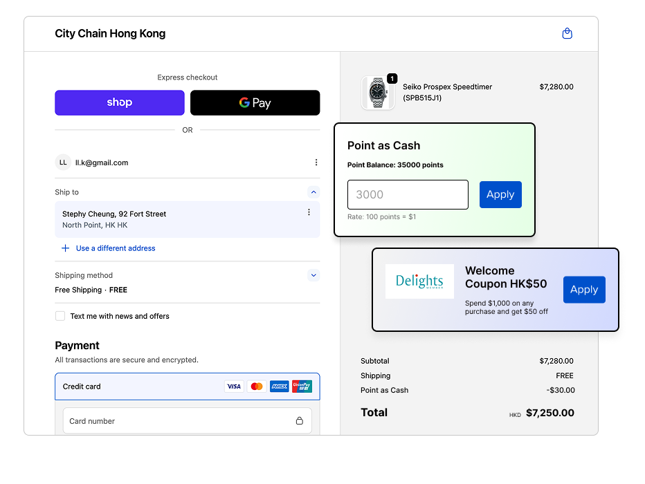Screen dimensions: 645x484
Task: Expand the Shipping method section
Action: tap(314, 275)
